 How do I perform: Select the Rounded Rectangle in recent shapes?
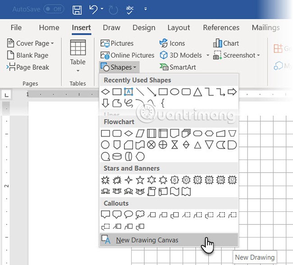click(x=186, y=92)
